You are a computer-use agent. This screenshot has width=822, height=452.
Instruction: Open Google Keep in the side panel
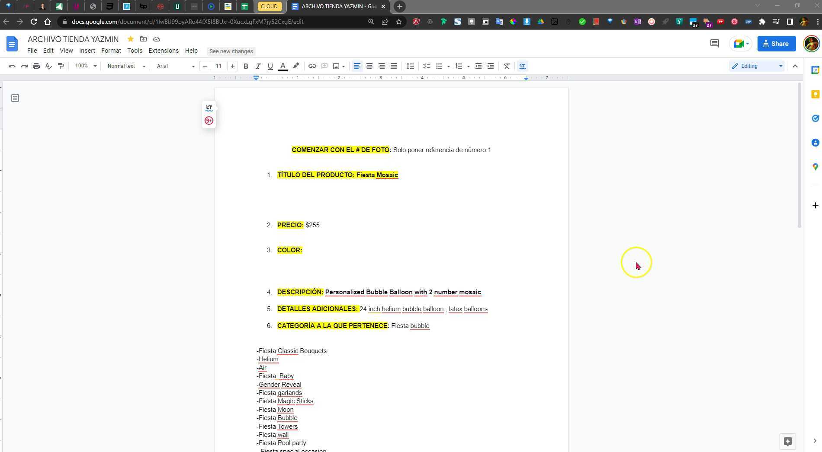click(815, 94)
